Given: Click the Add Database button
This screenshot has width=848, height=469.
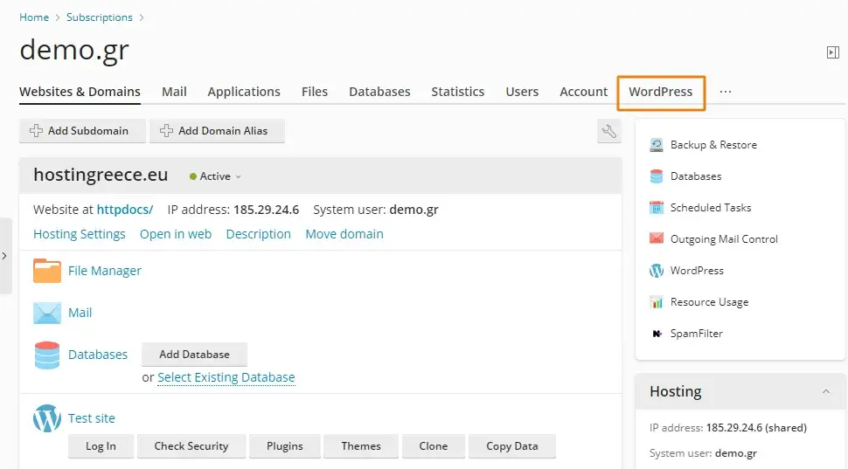Looking at the screenshot, I should tap(194, 355).
